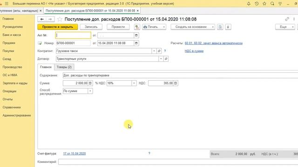Open the search magnifier

click(272, 4)
